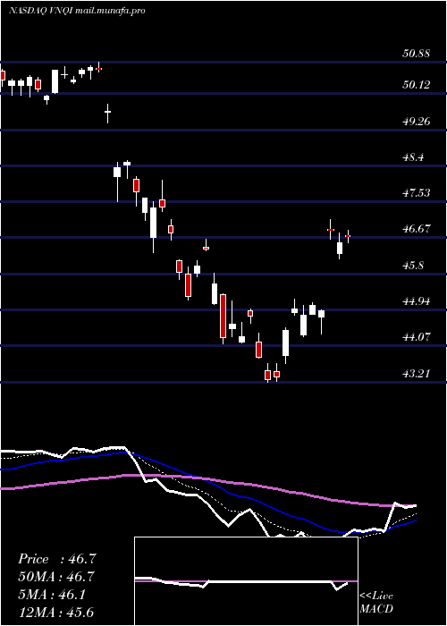The width and height of the screenshot is (447, 626).
Task: Click the 12MA : 45.6 readout
Action: pos(55,612)
